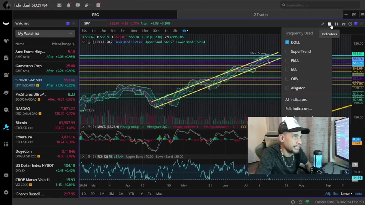Select Bitcoin row in watchlist

(x=45, y=125)
